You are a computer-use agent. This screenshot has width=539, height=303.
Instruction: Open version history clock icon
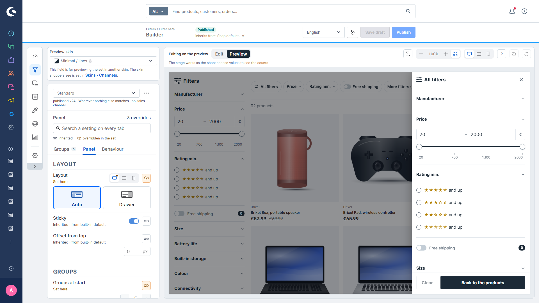coord(353,32)
